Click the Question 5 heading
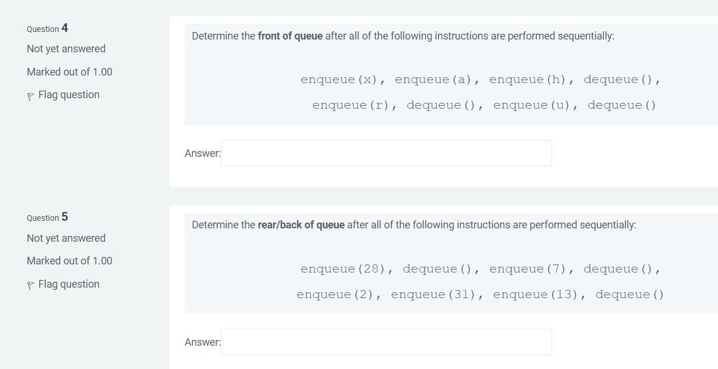 pos(47,217)
